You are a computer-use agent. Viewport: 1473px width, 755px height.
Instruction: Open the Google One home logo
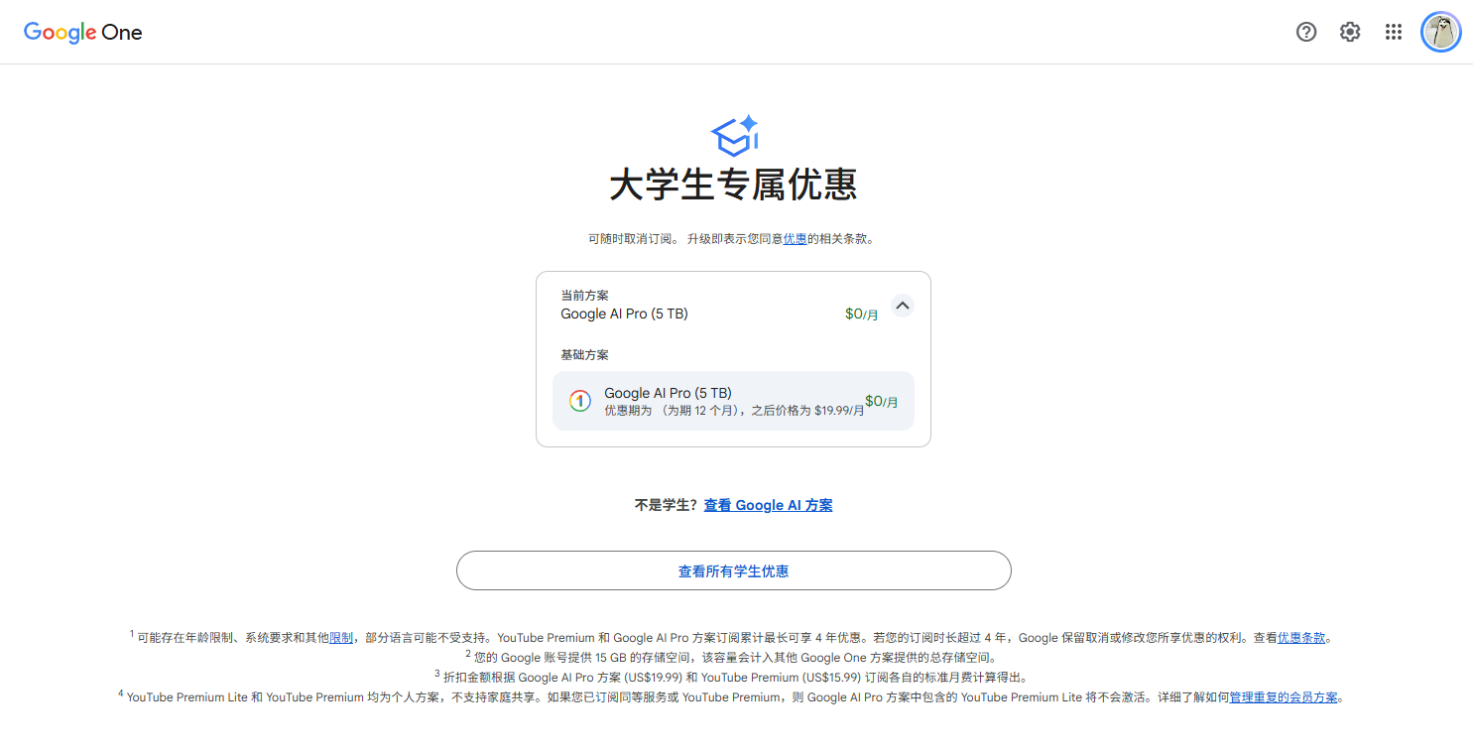(83, 32)
